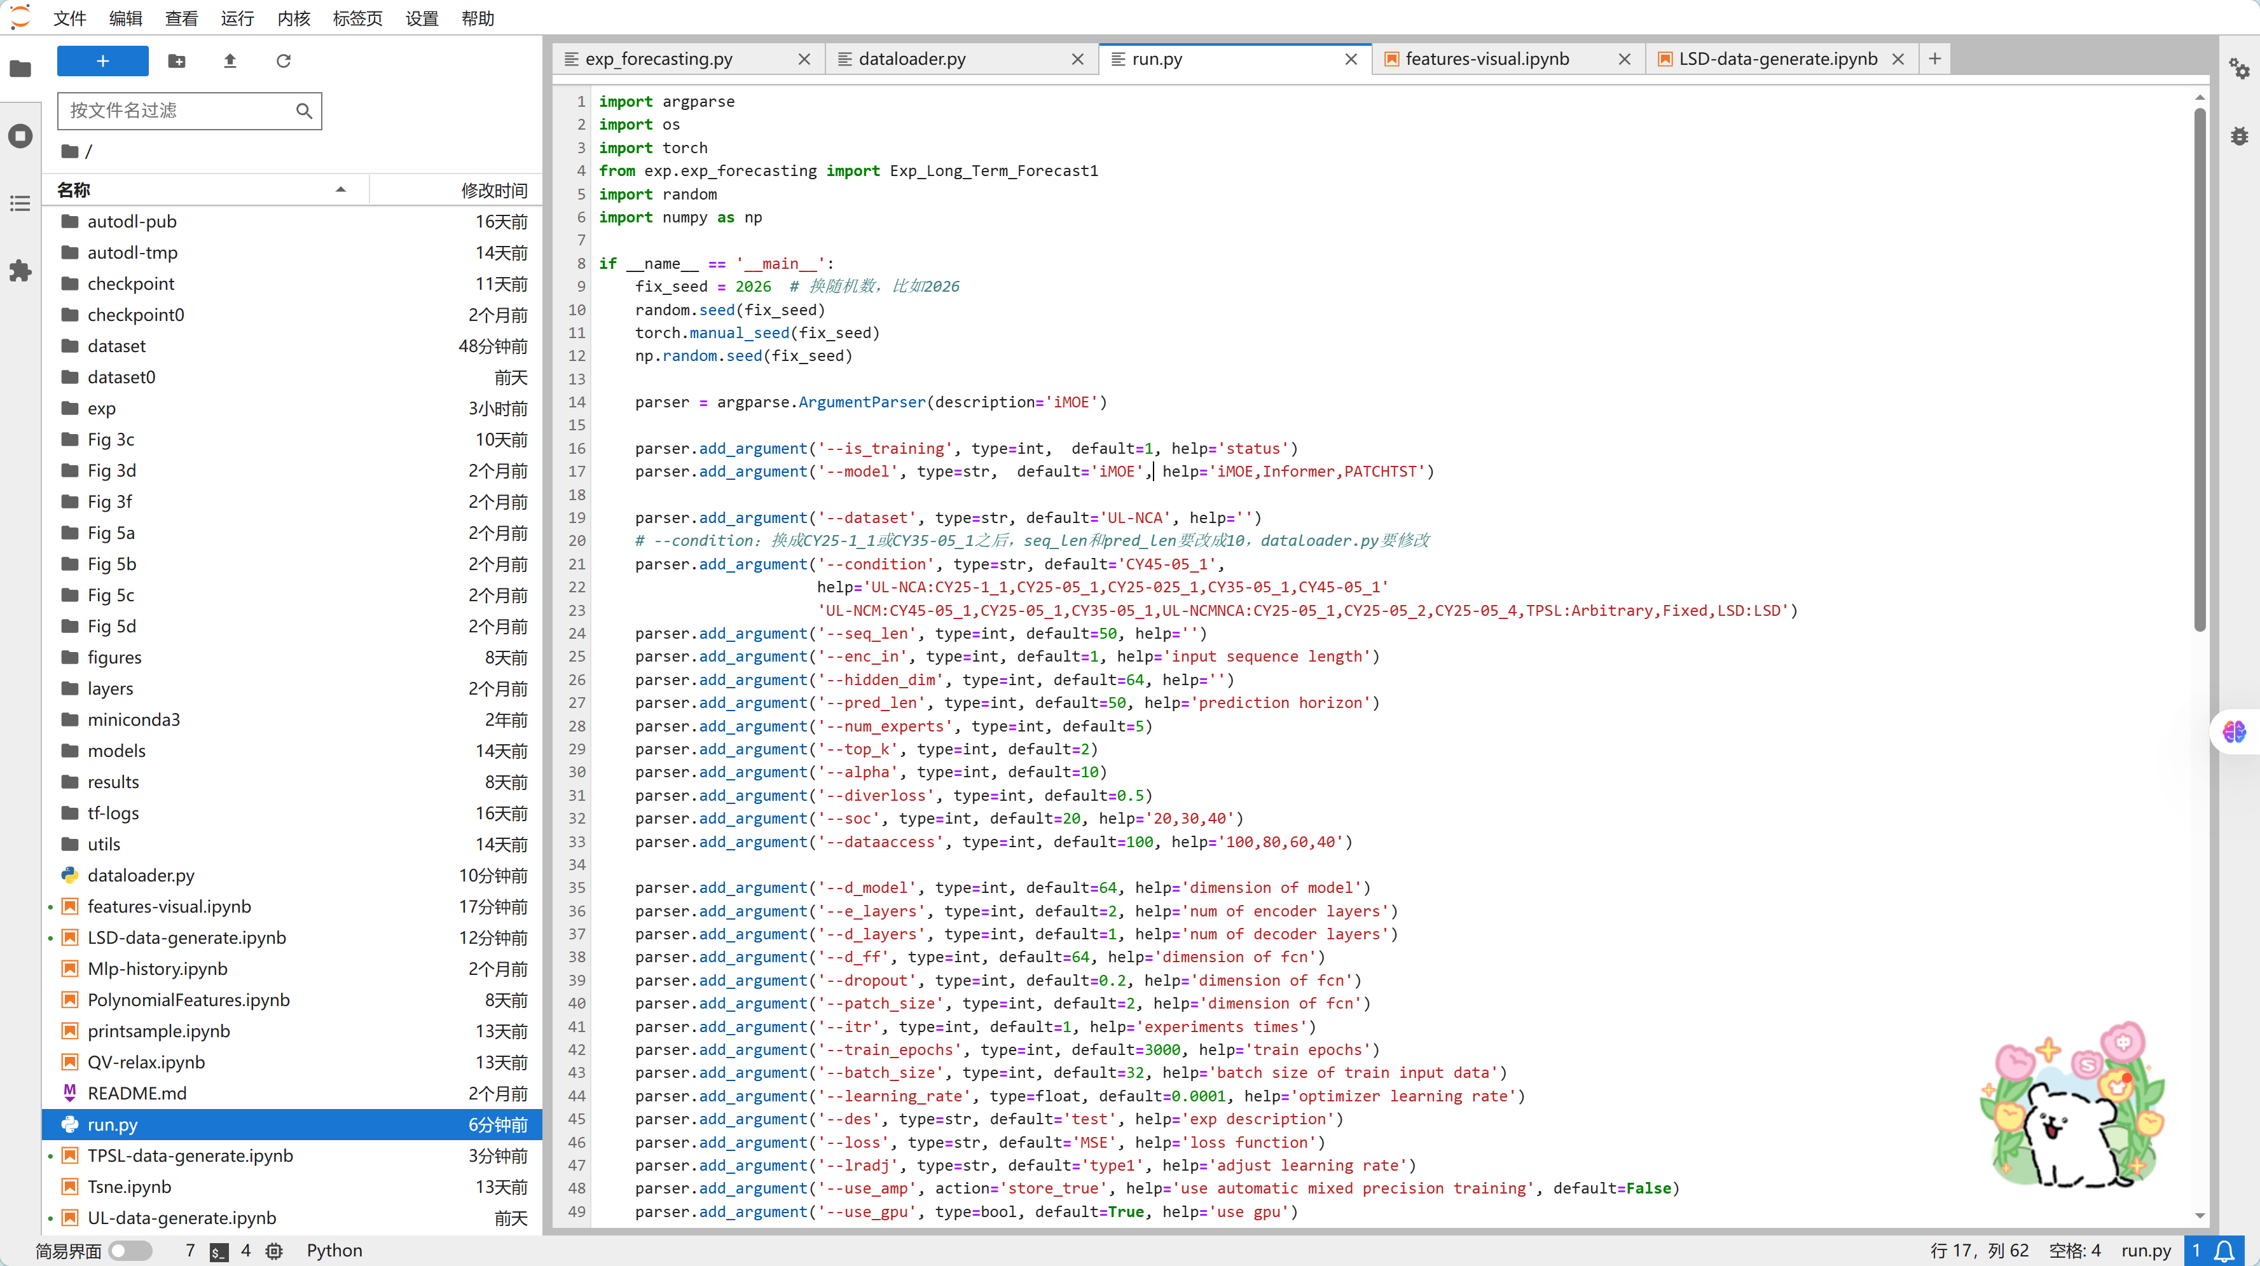This screenshot has height=1266, width=2260.
Task: Sort files by 修改时间 column
Action: [494, 189]
